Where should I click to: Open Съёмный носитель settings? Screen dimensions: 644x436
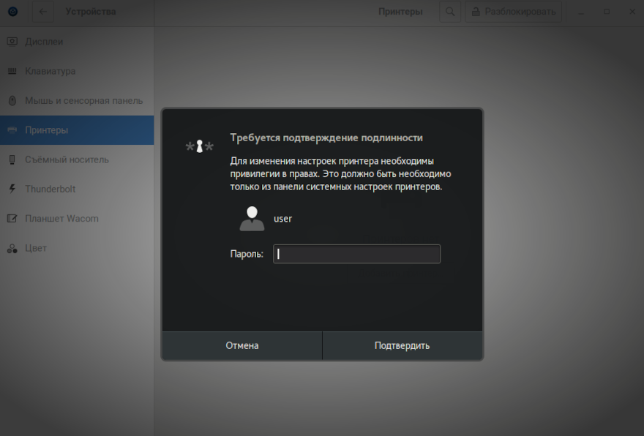67,159
